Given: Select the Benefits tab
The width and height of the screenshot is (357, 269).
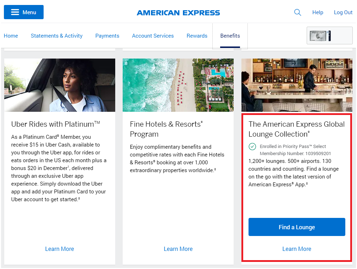Looking at the screenshot, I should tap(230, 36).
